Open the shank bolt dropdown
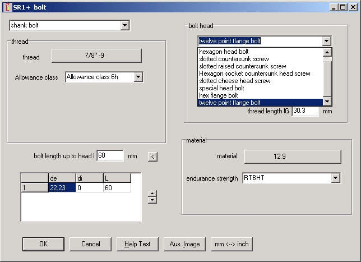The height and width of the screenshot is (262, 361). (x=125, y=25)
